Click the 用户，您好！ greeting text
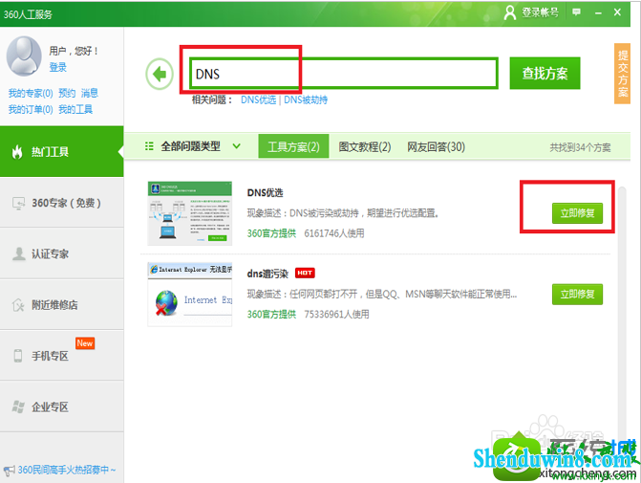This screenshot has height=483, width=641. 74,51
